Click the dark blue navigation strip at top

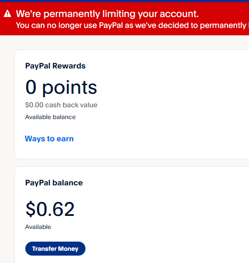(x=124, y=1)
